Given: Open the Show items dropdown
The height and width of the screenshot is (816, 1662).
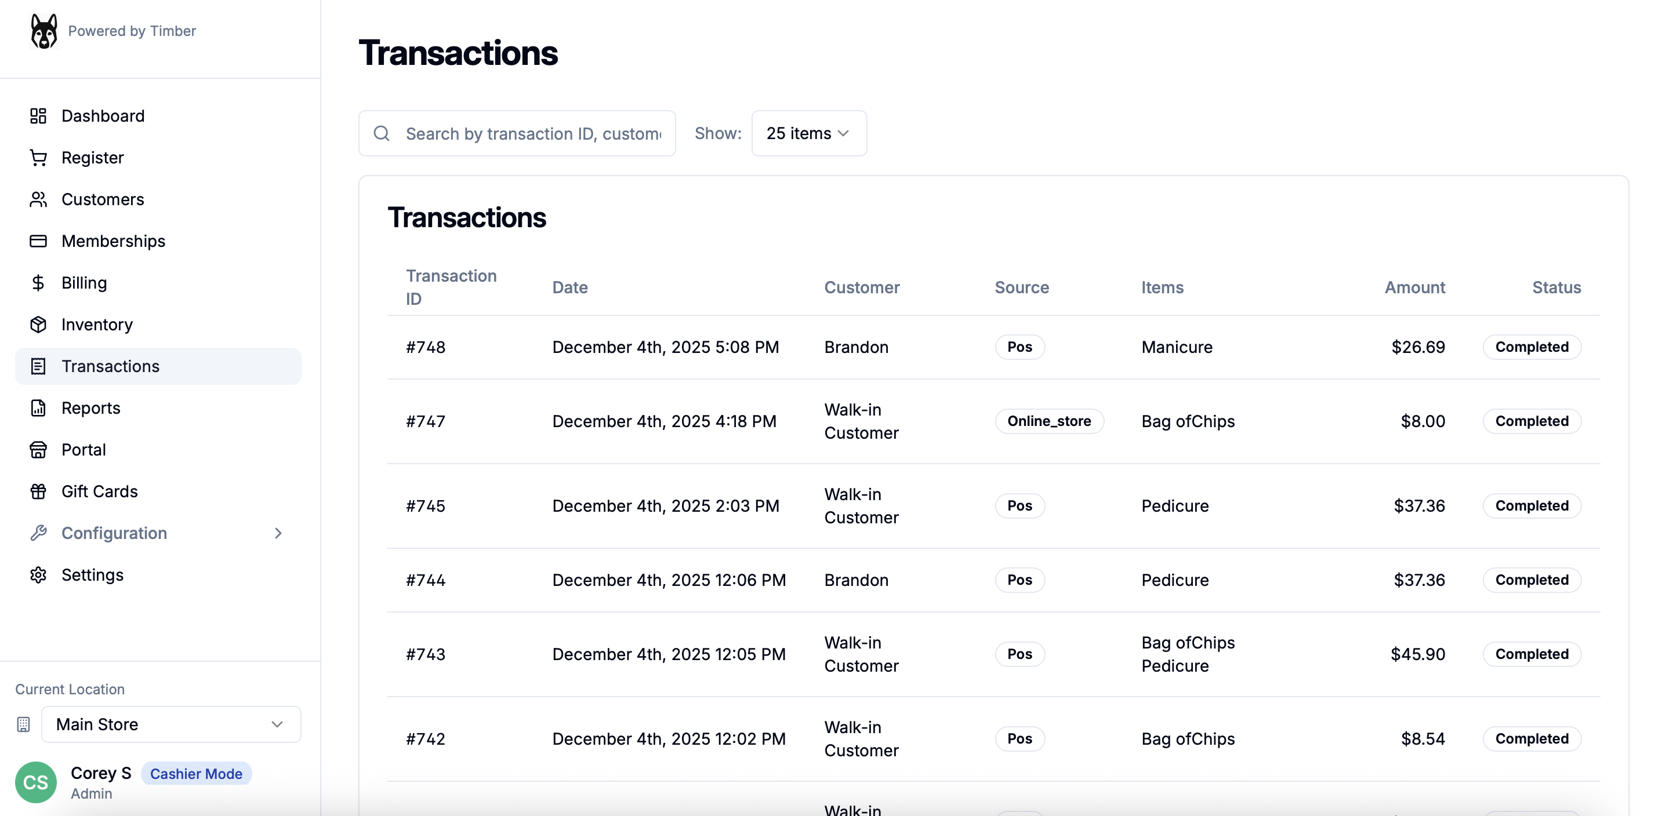Looking at the screenshot, I should [808, 133].
